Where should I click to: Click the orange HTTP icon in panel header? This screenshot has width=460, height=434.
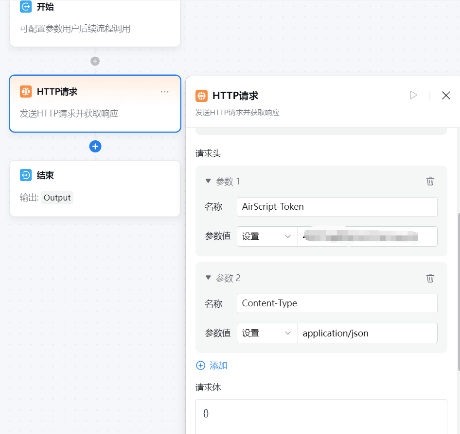click(201, 96)
